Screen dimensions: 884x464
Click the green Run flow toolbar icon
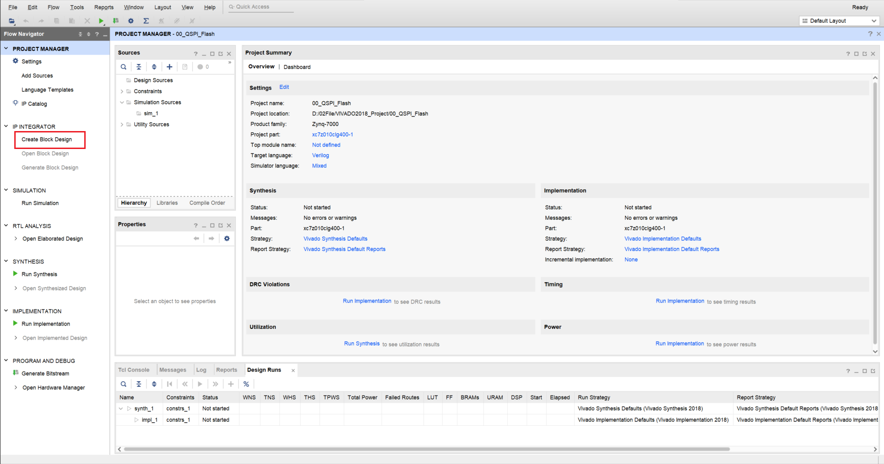pyautogui.click(x=101, y=21)
